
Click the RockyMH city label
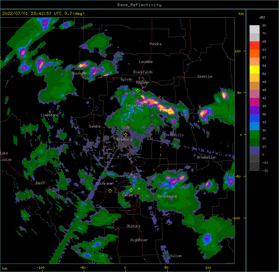tap(79, 73)
